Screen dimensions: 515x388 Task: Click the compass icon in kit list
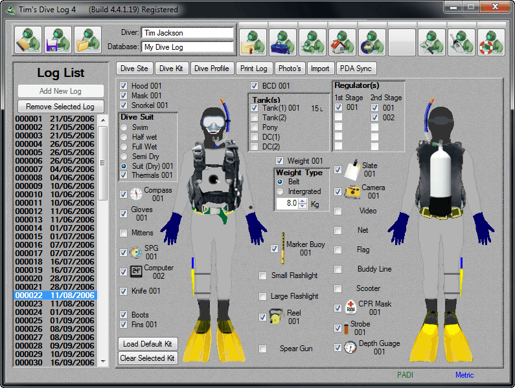click(136, 194)
